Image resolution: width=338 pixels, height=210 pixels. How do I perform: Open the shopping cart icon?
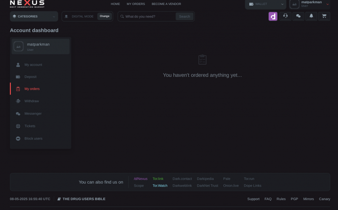click(324, 16)
